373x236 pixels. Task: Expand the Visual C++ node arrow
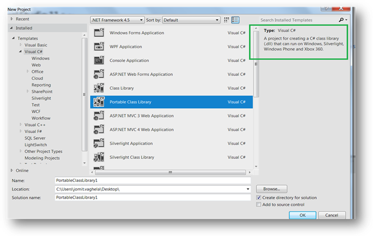click(21, 125)
